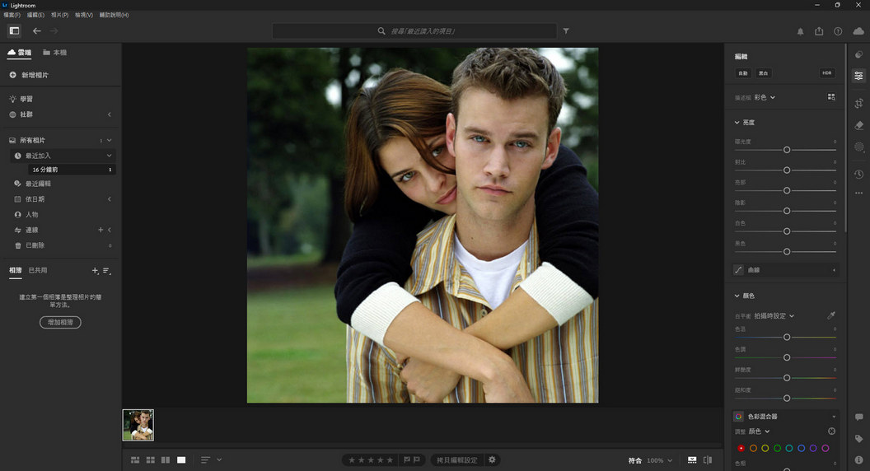This screenshot has width=870, height=471.
Task: Collapse the 亮度 section
Action: tap(737, 123)
